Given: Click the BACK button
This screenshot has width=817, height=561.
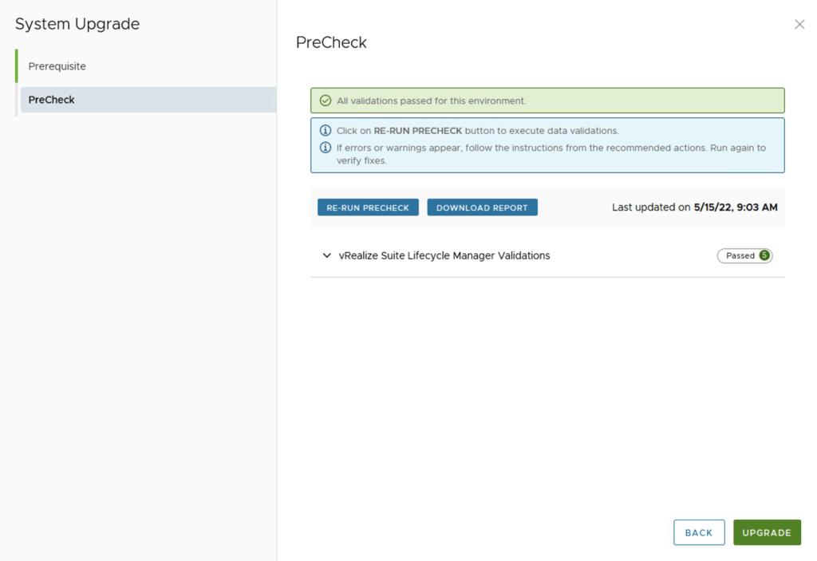Looking at the screenshot, I should [698, 532].
